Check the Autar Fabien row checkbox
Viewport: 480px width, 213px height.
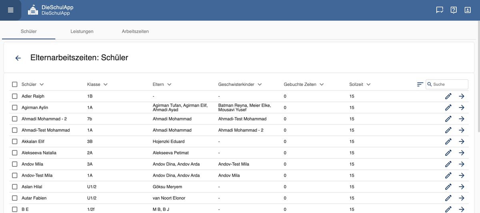15,198
